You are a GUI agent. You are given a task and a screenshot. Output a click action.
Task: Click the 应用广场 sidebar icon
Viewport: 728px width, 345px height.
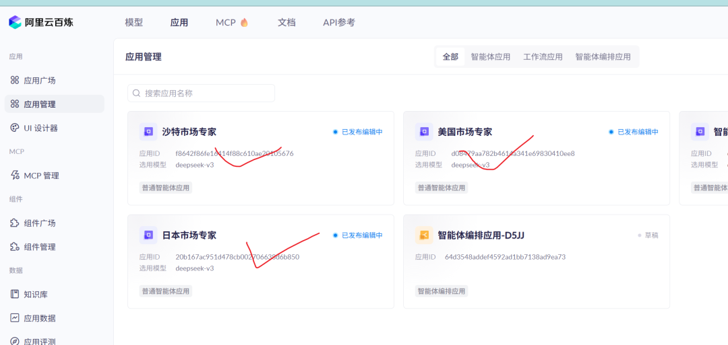point(14,80)
